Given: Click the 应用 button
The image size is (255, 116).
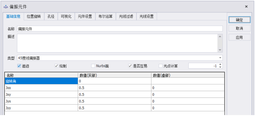Looking at the screenshot, I should 239,38.
